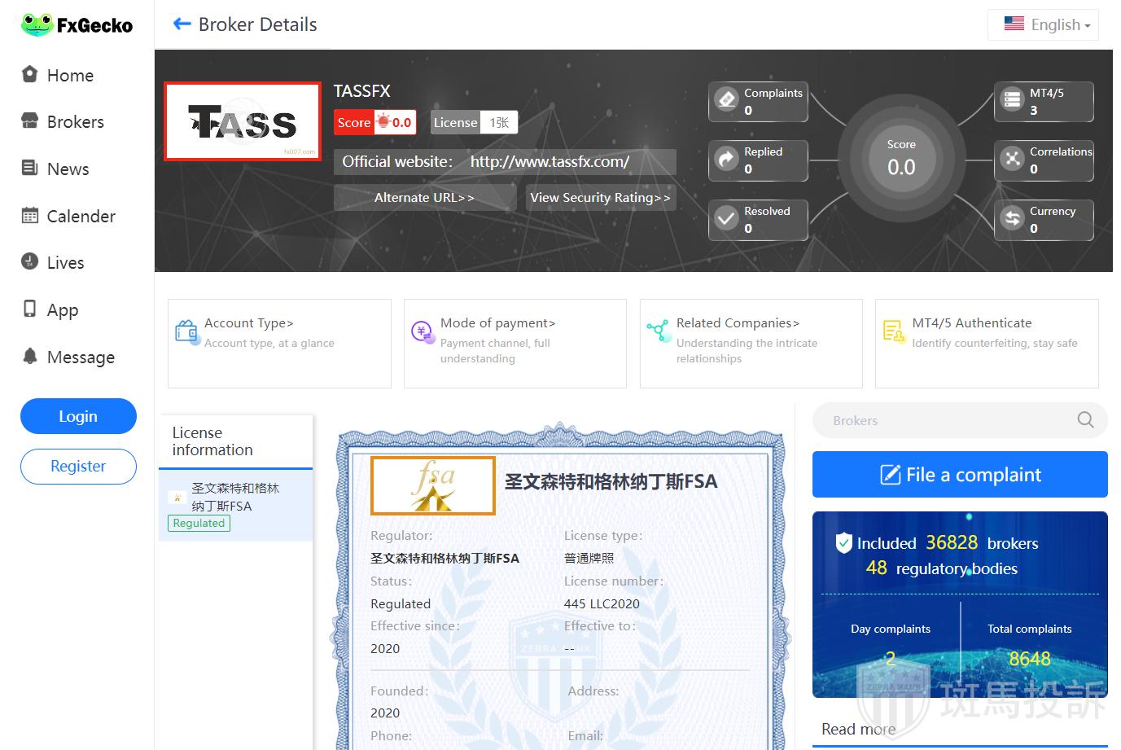1121x750 pixels.
Task: Click the back arrow beside Broker Details
Action: click(182, 24)
